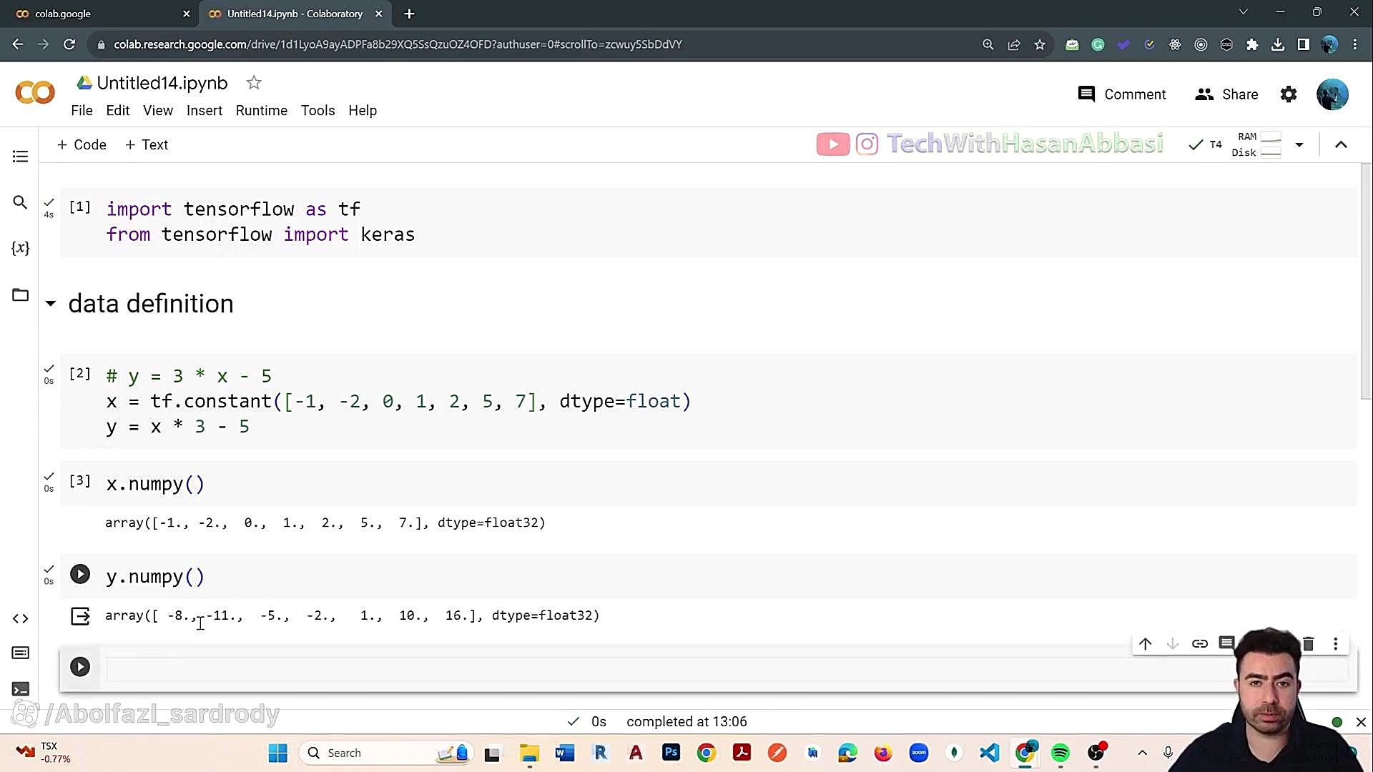This screenshot has width=1373, height=772.
Task: Open Chrome tab search chevron
Action: [x=1244, y=12]
